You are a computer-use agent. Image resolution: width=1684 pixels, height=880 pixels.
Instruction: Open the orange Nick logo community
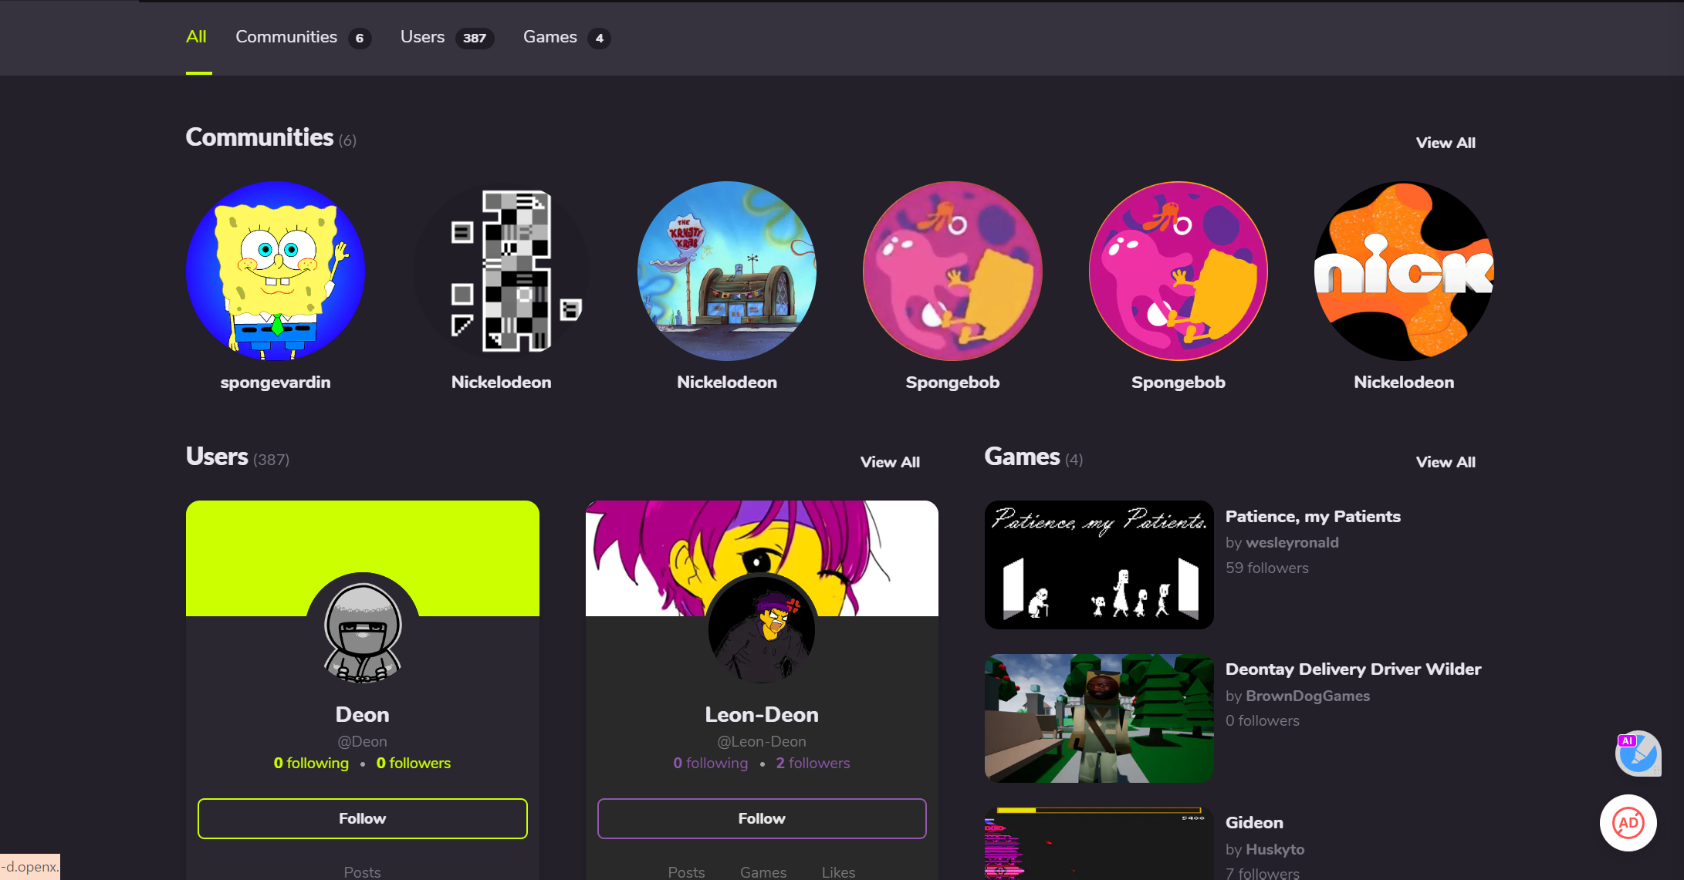click(1403, 271)
